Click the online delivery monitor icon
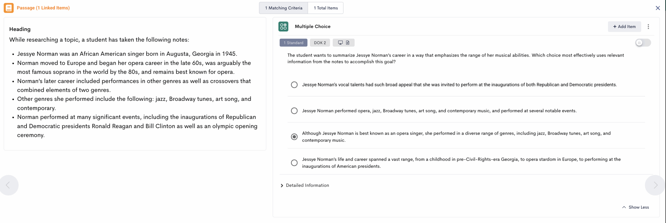Image resolution: width=666 pixels, height=223 pixels. pos(340,43)
